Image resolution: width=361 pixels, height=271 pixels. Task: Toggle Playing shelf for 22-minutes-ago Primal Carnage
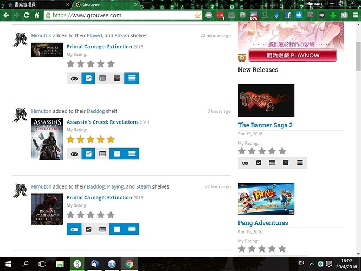[74, 78]
